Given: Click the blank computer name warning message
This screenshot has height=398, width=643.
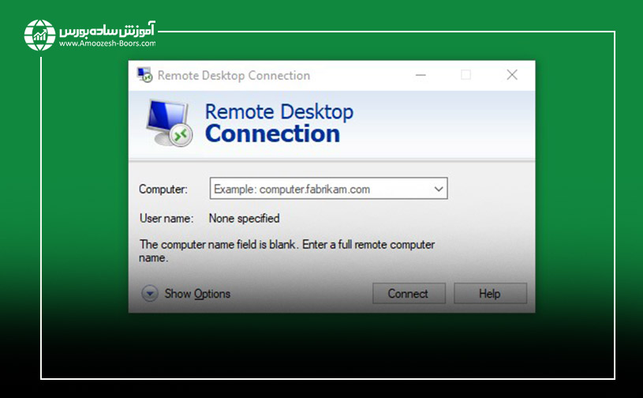Looking at the screenshot, I should pos(287,251).
